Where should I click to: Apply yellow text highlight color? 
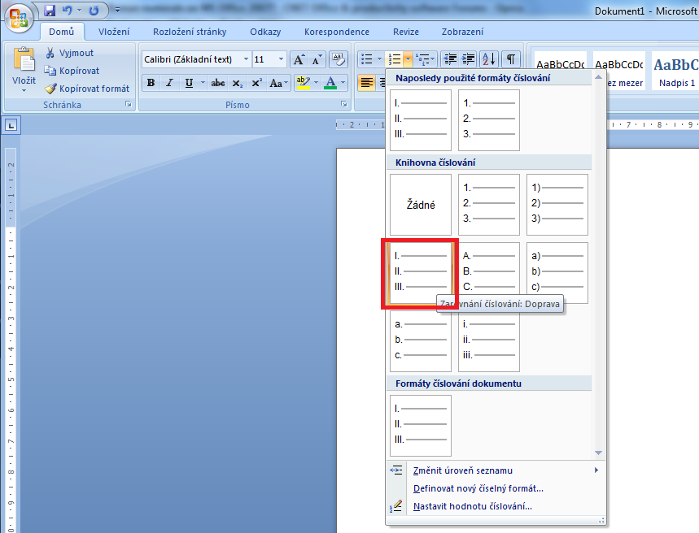[304, 83]
